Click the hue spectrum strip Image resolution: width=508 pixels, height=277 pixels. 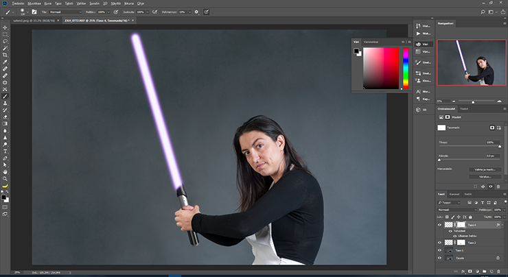pyautogui.click(x=405, y=68)
